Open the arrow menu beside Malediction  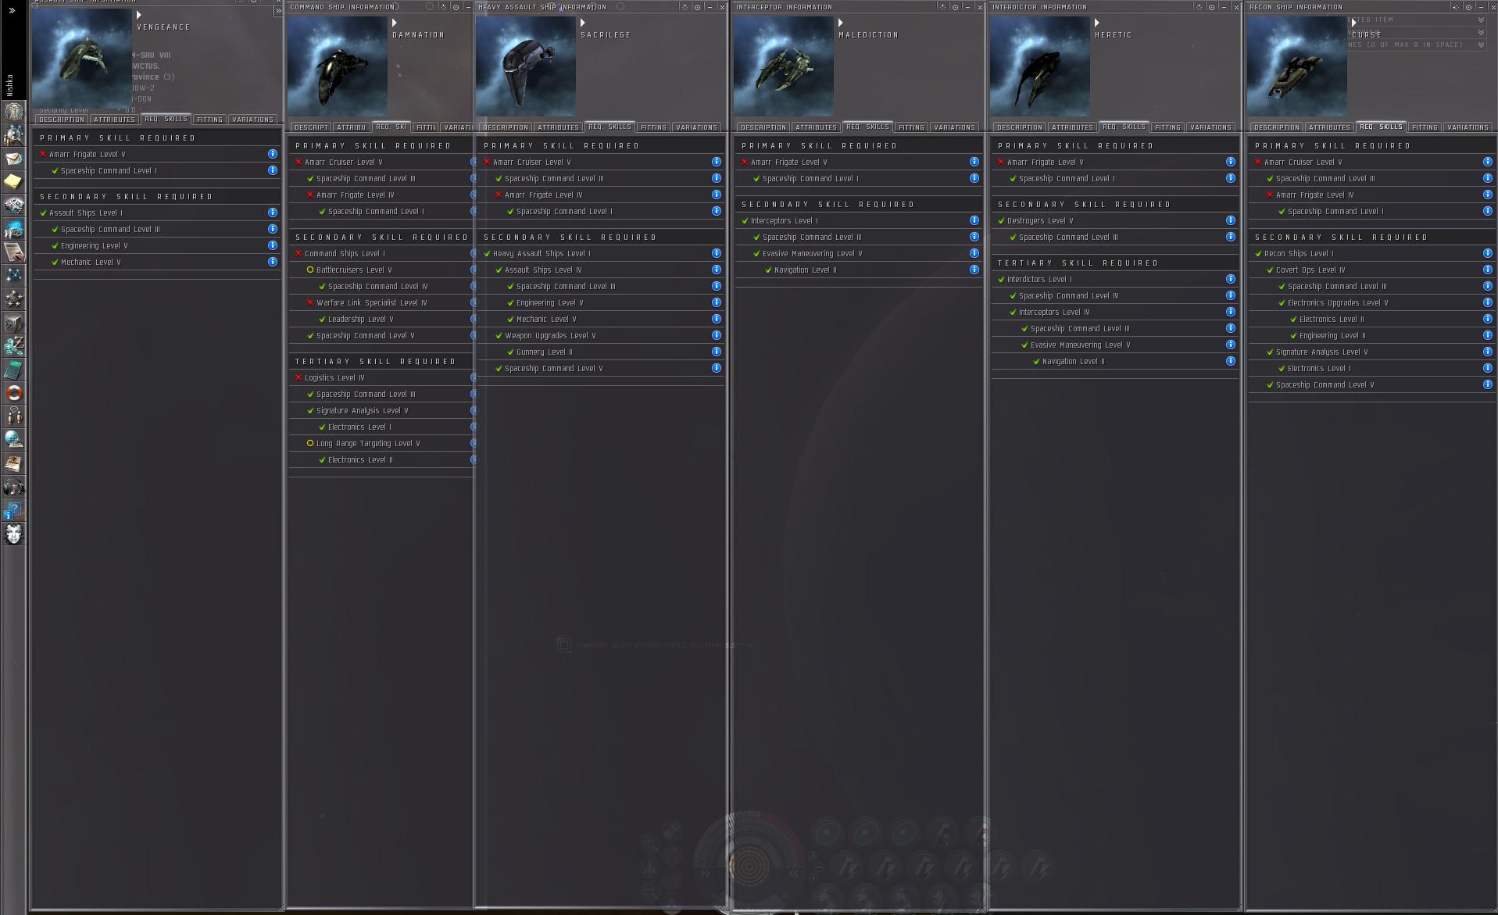click(841, 23)
